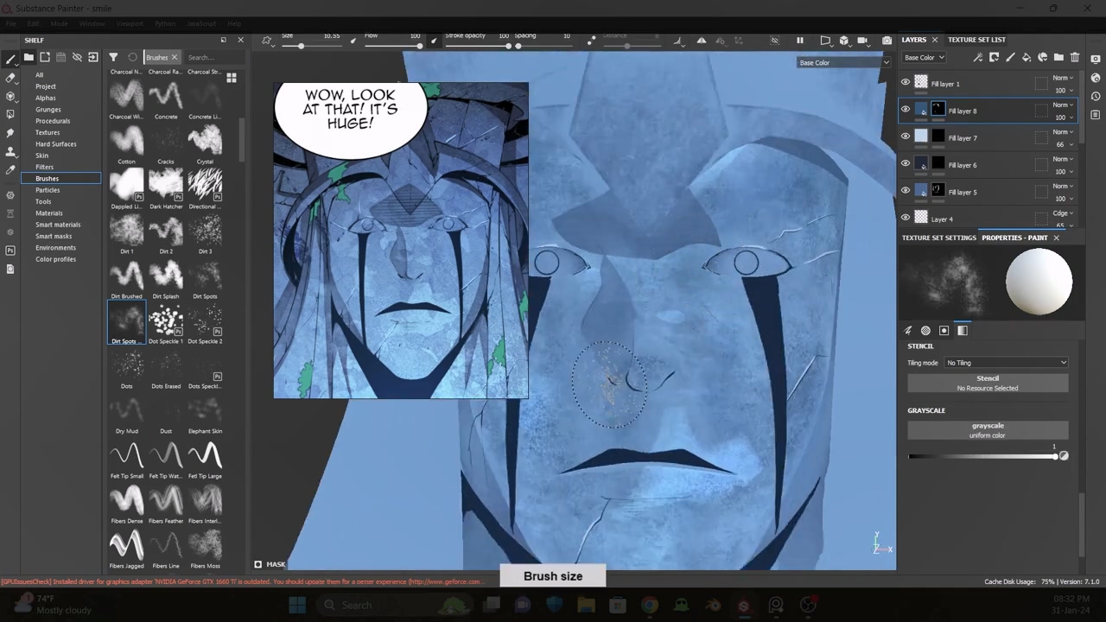Click grayscale uniform color button

click(x=988, y=430)
